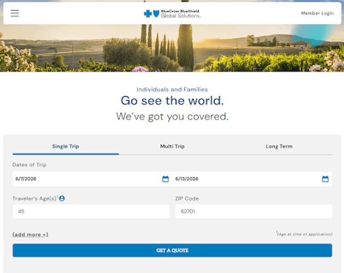Viewport: 344px width, 273px height.
Task: Switch to the Long Term tab
Action: [279, 147]
